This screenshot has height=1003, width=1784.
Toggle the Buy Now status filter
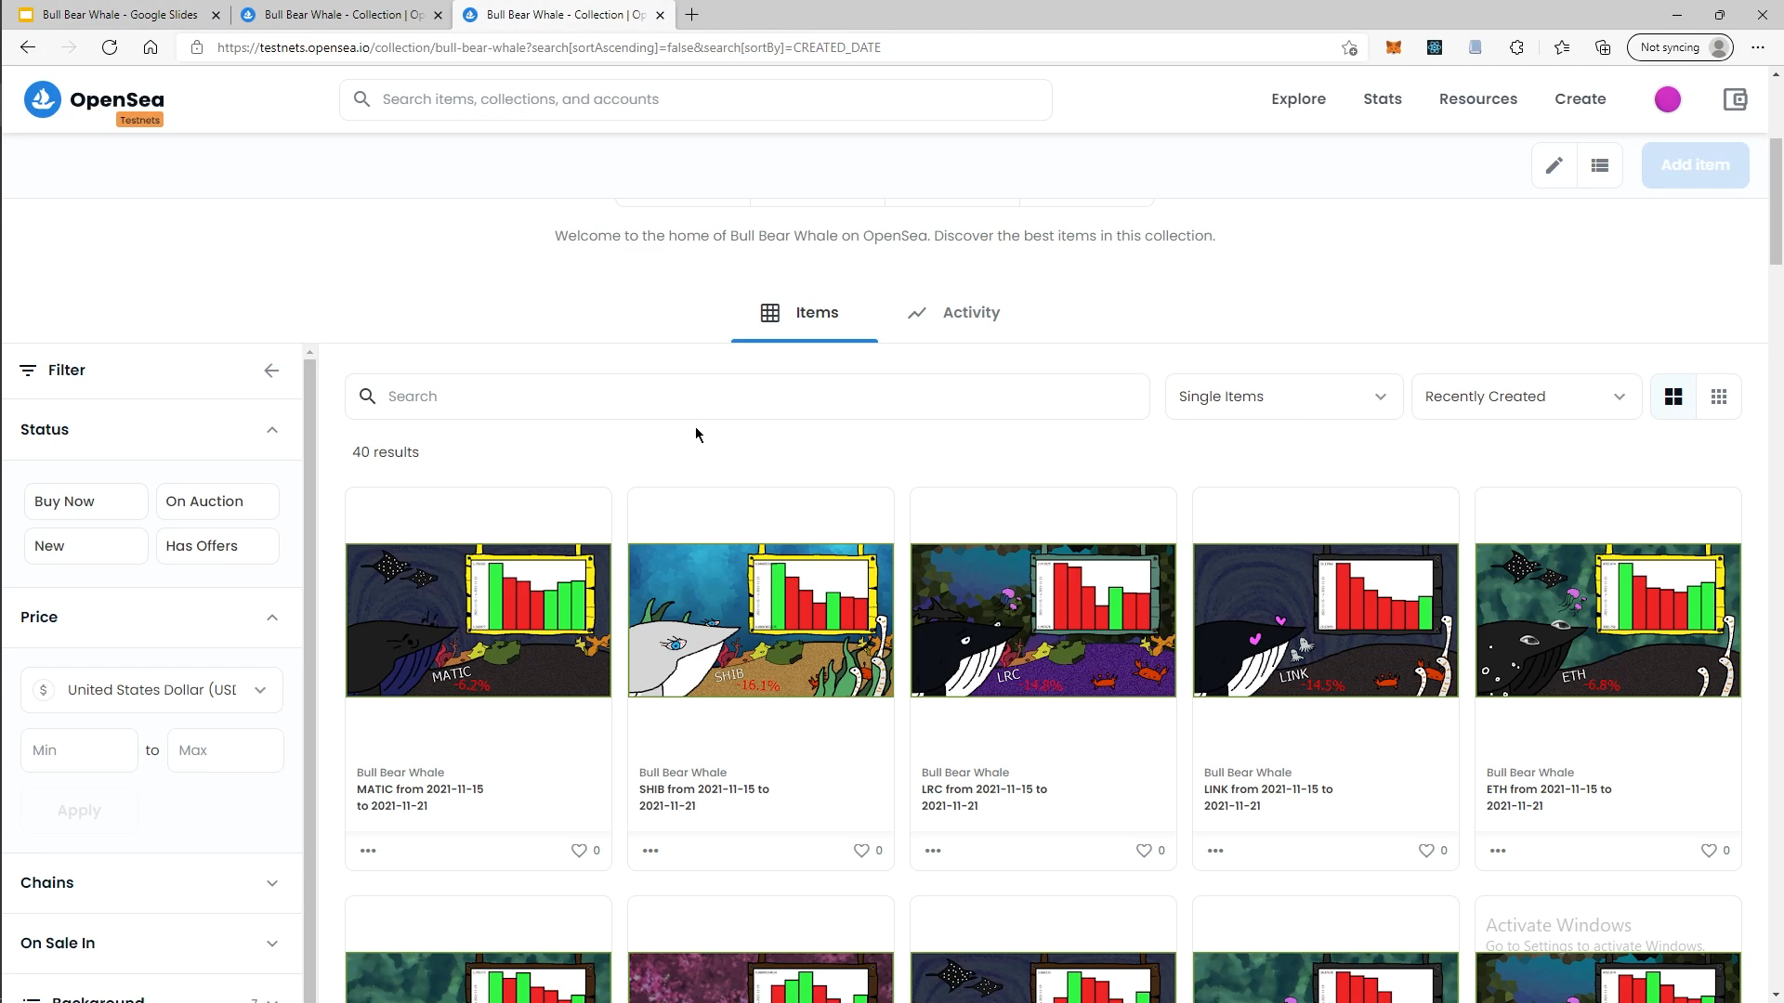(85, 501)
